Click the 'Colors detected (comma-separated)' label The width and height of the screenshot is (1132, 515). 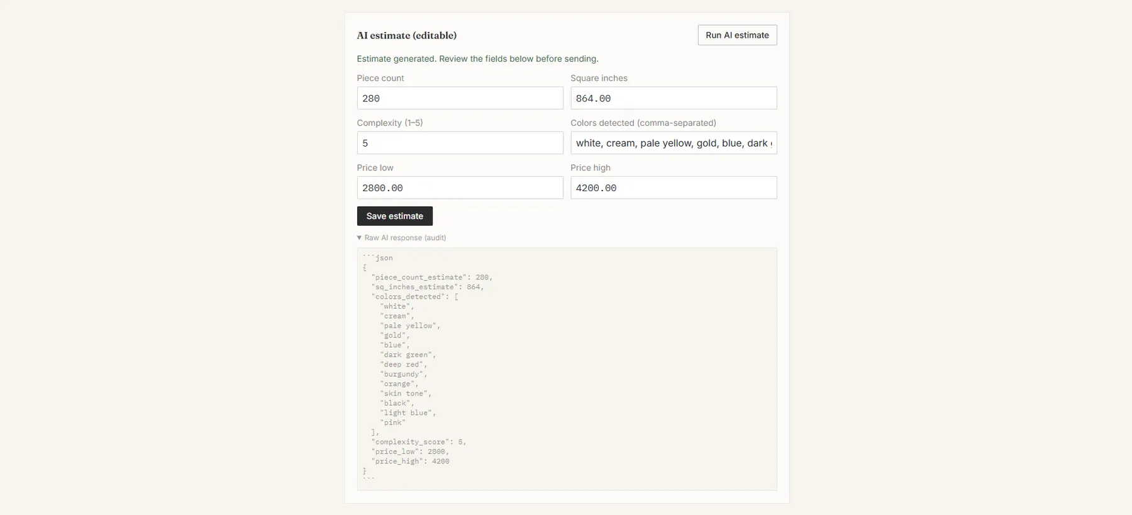tap(643, 123)
